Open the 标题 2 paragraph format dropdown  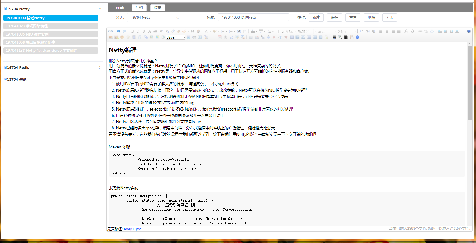tap(306, 31)
